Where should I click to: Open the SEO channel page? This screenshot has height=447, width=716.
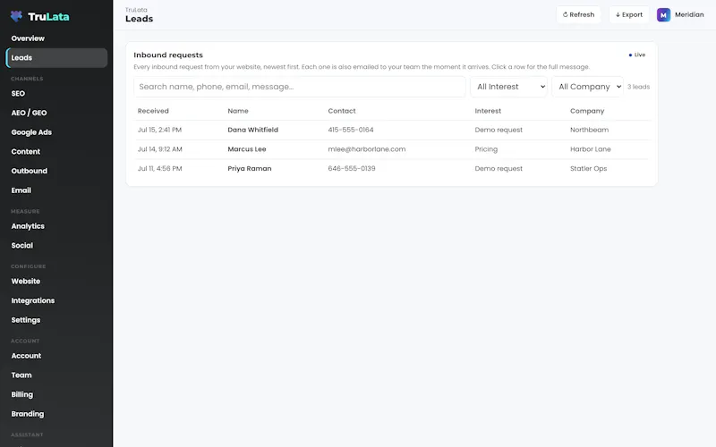56,94
